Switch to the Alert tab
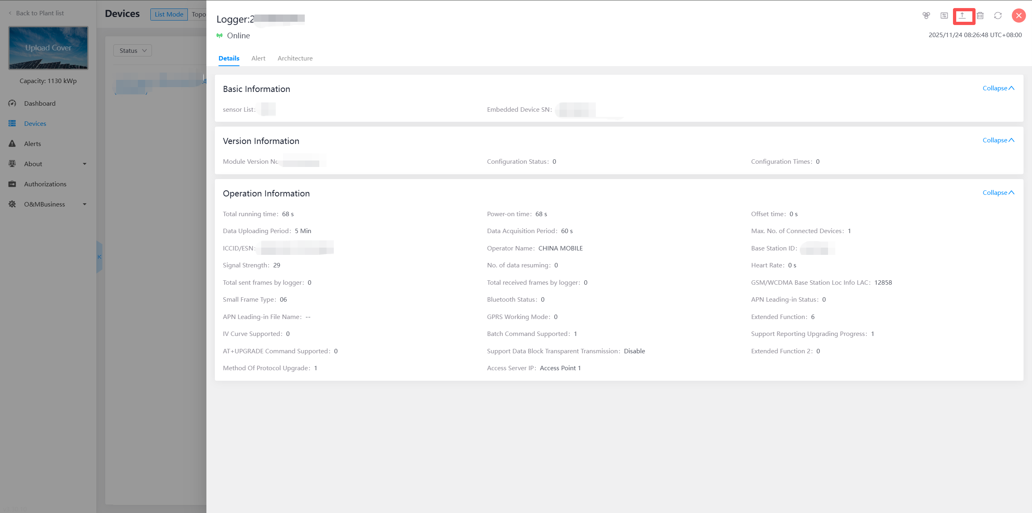This screenshot has height=513, width=1032. [258, 58]
